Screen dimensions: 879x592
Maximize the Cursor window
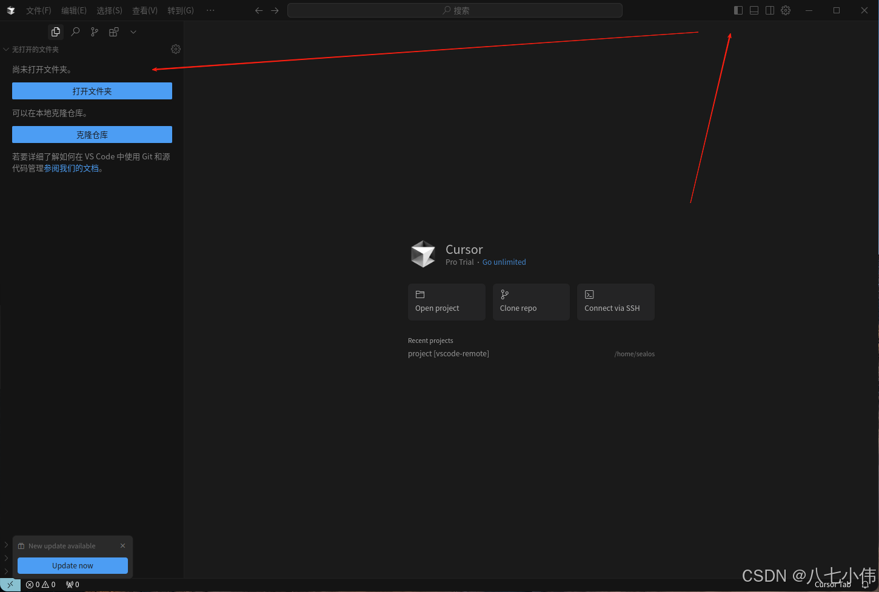point(837,10)
